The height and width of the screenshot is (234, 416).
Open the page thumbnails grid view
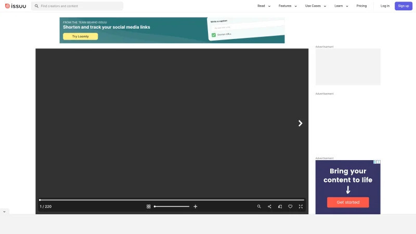[149, 206]
